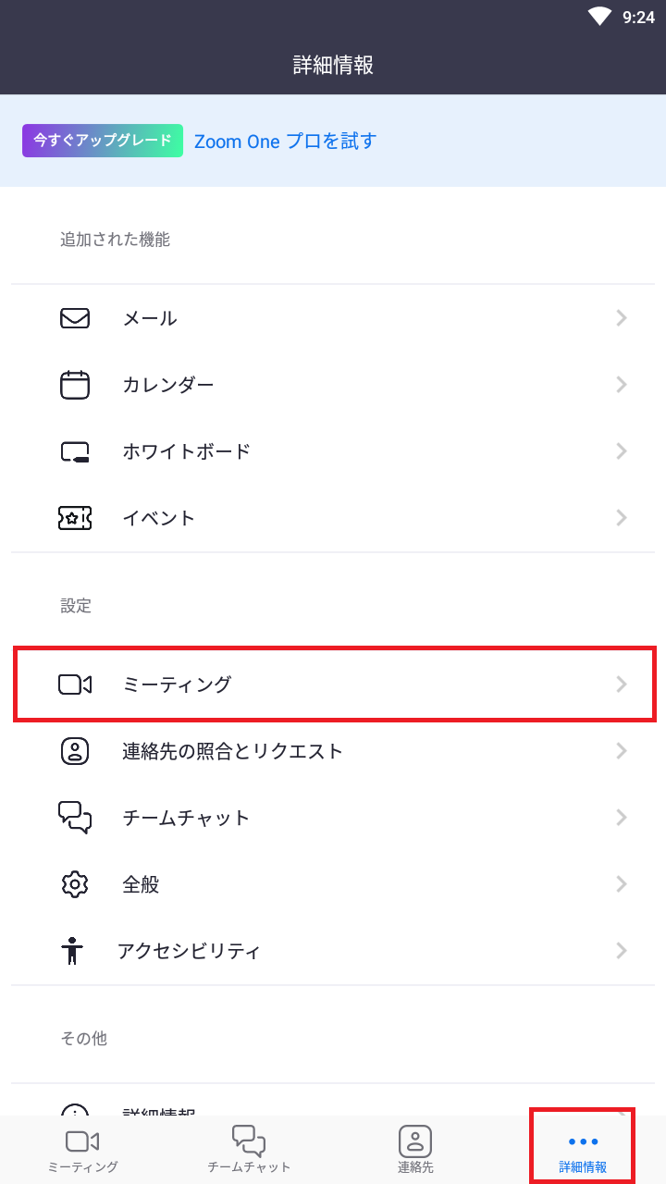This screenshot has height=1184, width=666.
Task: Switch to the チームチャット bottom tab
Action: point(249,1150)
